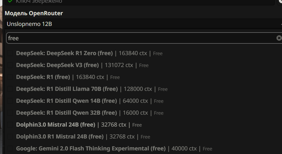Tick checkbox beside Gemini 2.0 Flash Thinking
282x154 pixels.
(x=10, y=149)
